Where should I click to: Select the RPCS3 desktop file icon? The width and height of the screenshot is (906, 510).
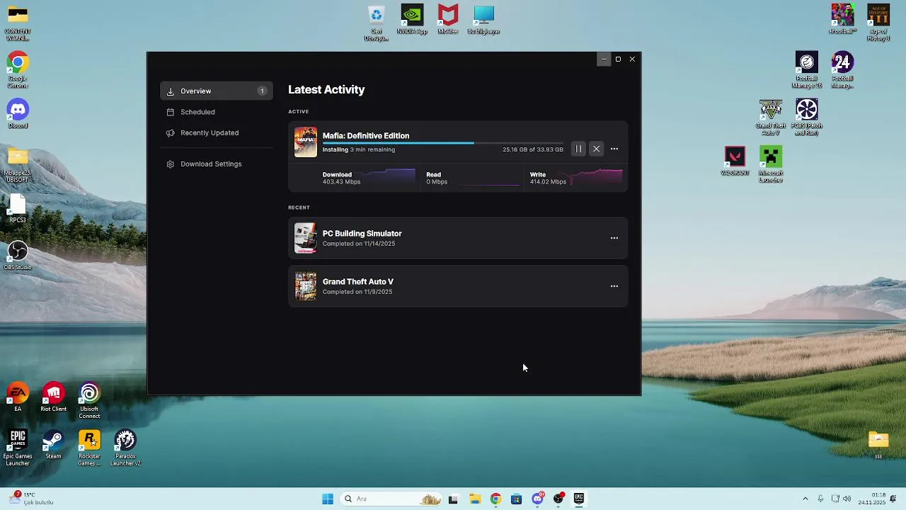[x=18, y=209]
